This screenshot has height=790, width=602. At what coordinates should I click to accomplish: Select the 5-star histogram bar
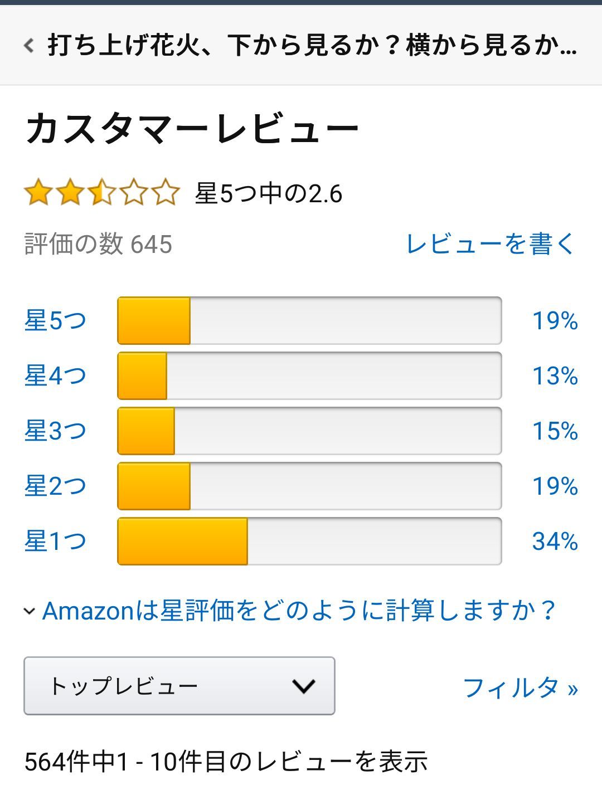pos(309,320)
